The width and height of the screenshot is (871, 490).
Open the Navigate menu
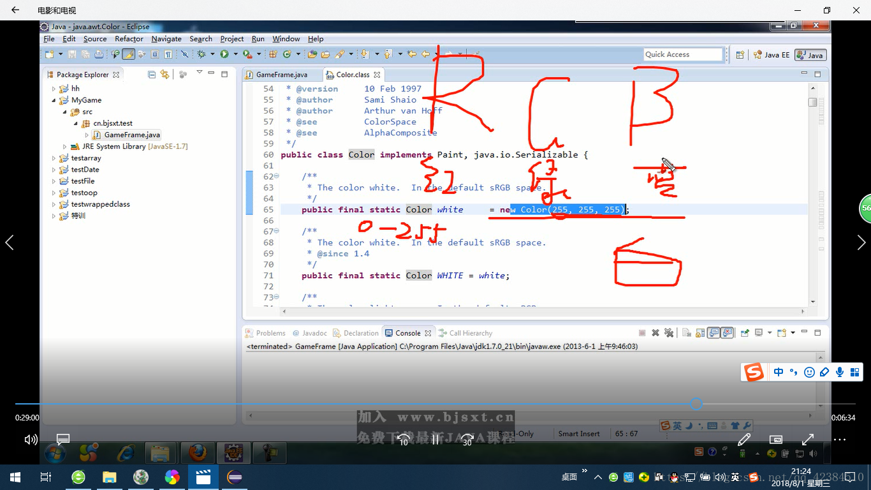click(x=166, y=39)
